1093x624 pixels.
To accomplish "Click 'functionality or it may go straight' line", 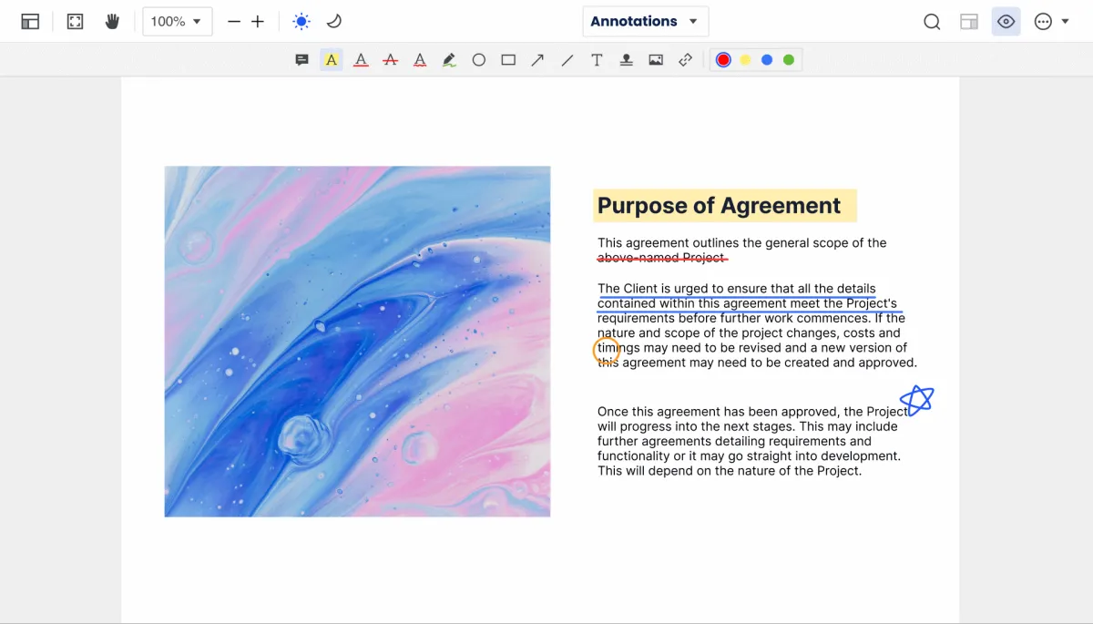I will pos(749,455).
